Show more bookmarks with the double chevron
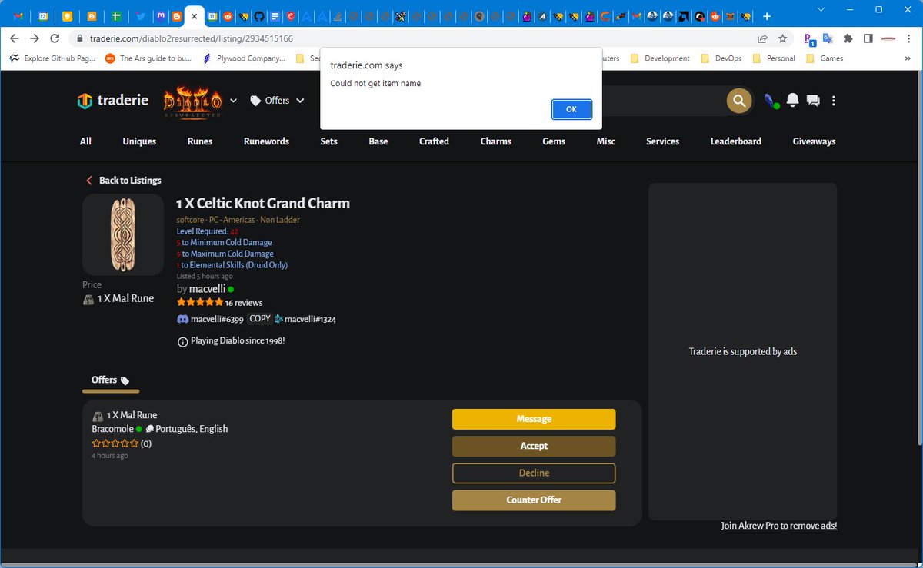The width and height of the screenshot is (923, 568). coord(908,58)
